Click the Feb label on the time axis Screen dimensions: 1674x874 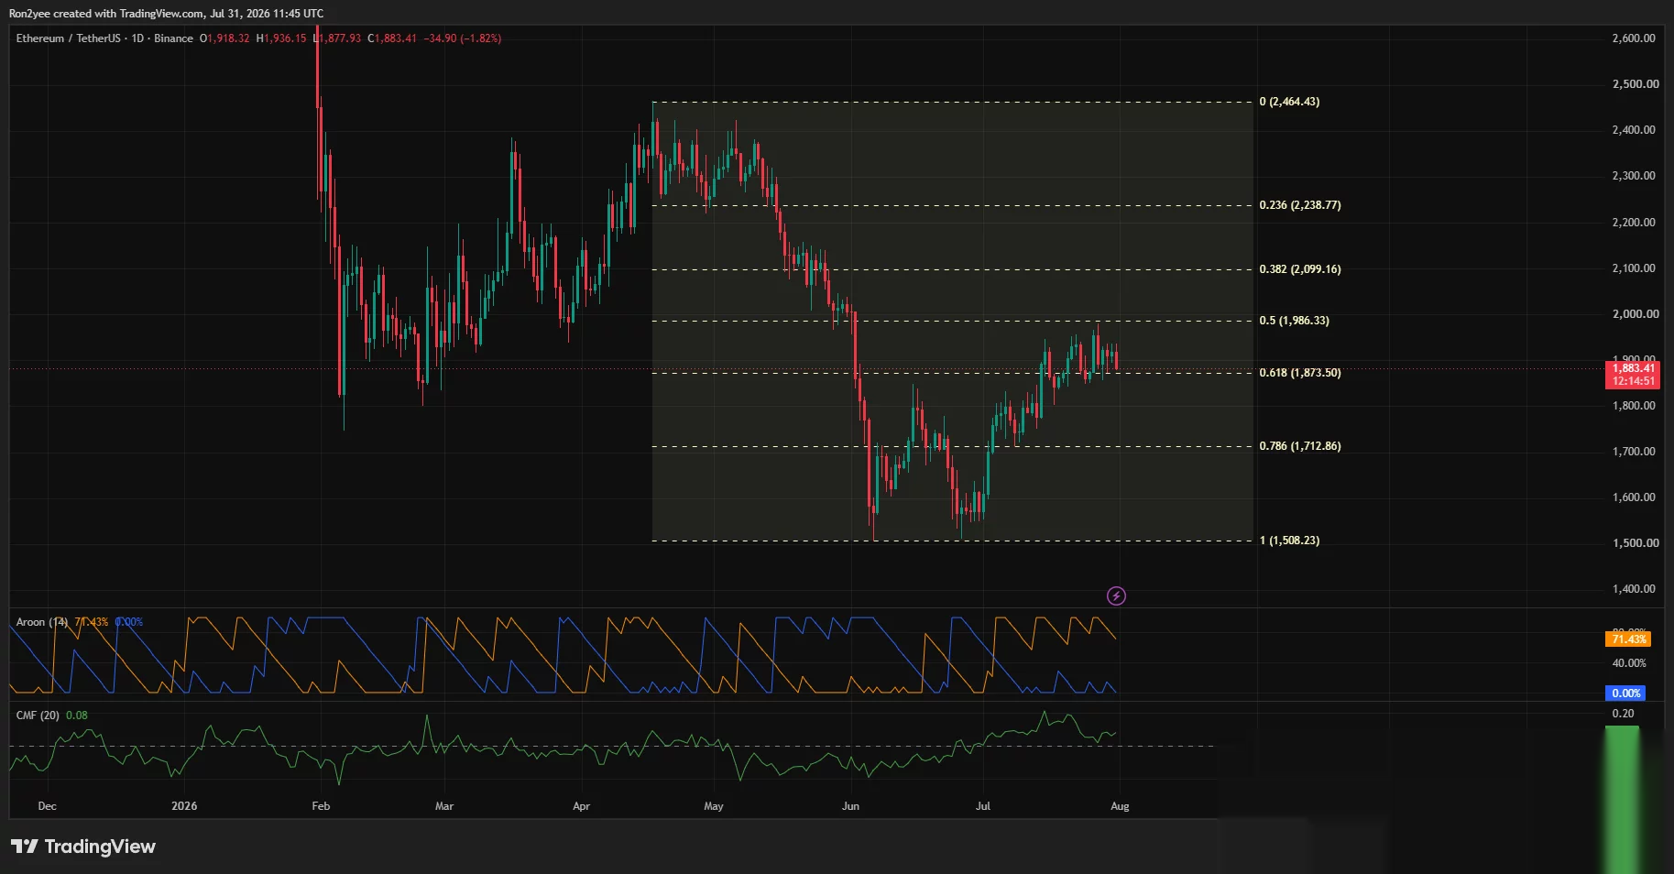321,806
